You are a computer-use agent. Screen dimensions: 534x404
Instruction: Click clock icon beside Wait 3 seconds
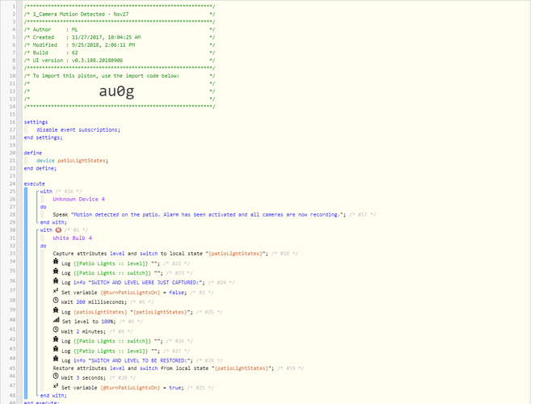[x=56, y=376]
